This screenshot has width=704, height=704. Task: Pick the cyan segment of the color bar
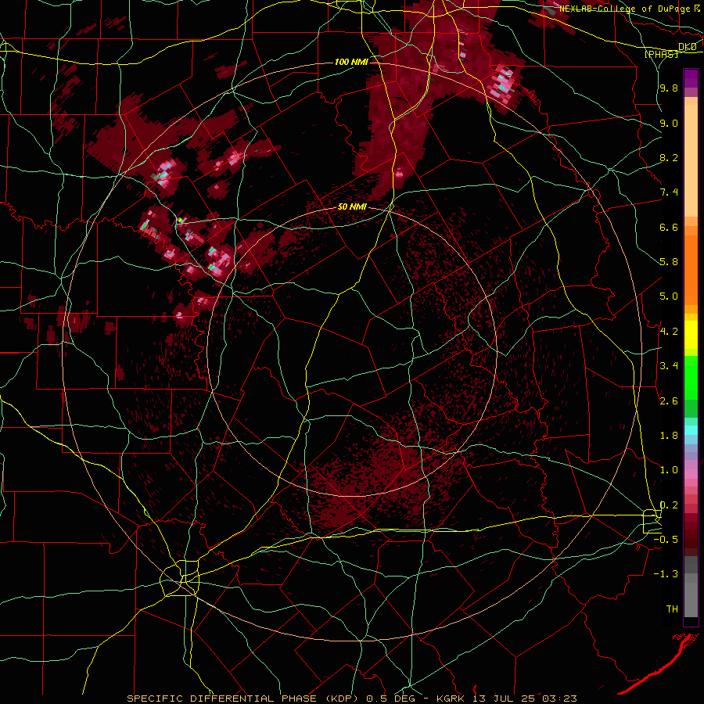691,430
